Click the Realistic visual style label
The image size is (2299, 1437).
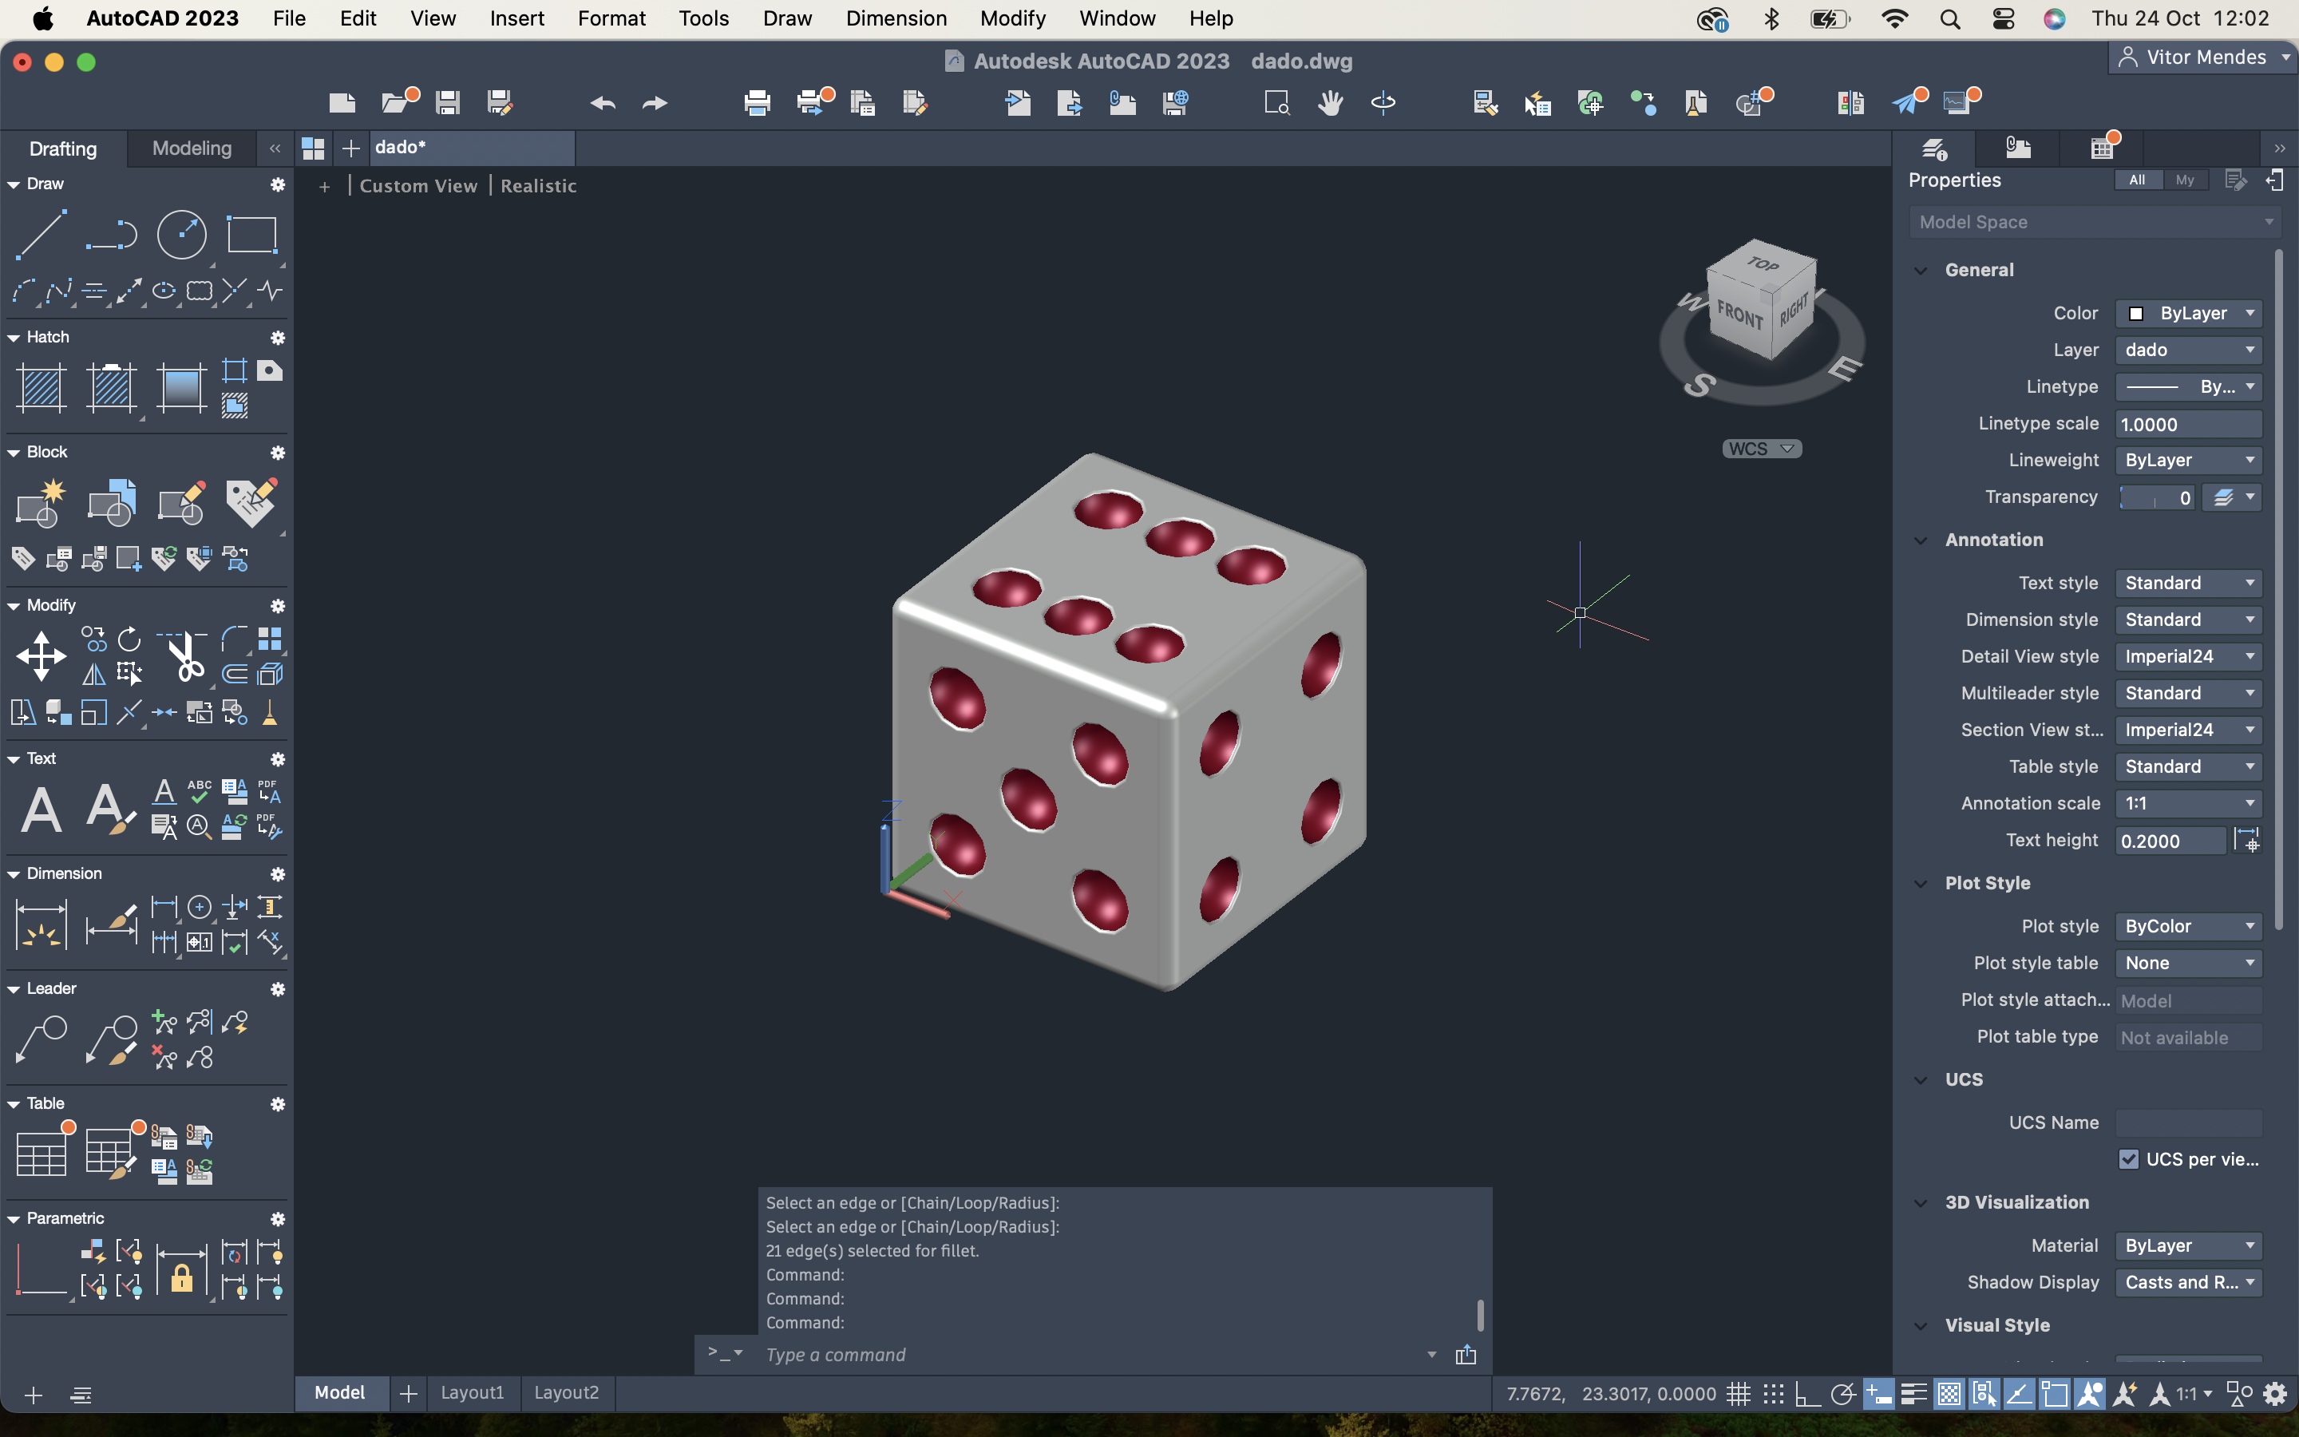[x=538, y=186]
